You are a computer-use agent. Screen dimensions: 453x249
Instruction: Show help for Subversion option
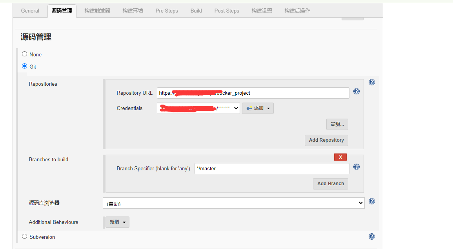(x=372, y=236)
